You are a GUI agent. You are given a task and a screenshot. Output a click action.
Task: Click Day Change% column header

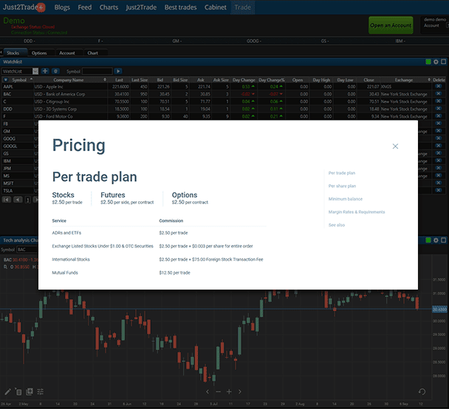tap(272, 80)
